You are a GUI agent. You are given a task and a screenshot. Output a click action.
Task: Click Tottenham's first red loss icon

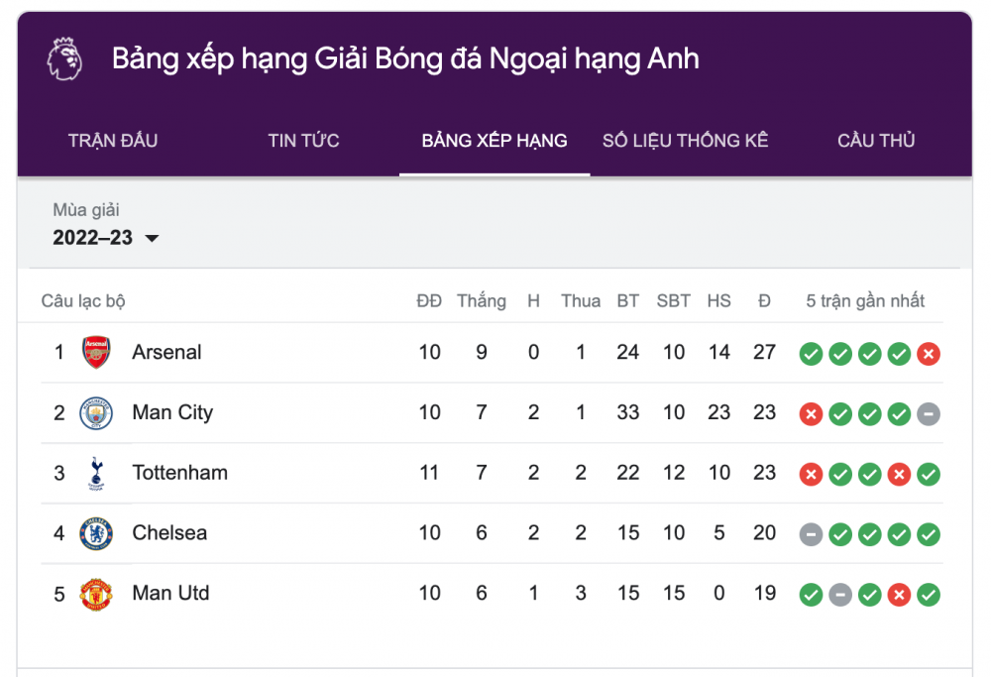811,475
